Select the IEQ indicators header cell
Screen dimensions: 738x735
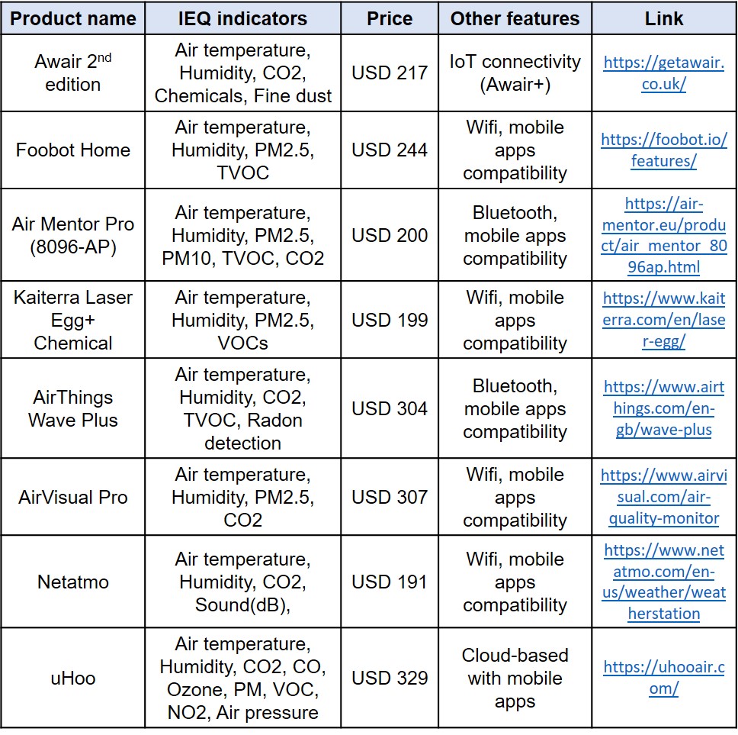click(242, 18)
